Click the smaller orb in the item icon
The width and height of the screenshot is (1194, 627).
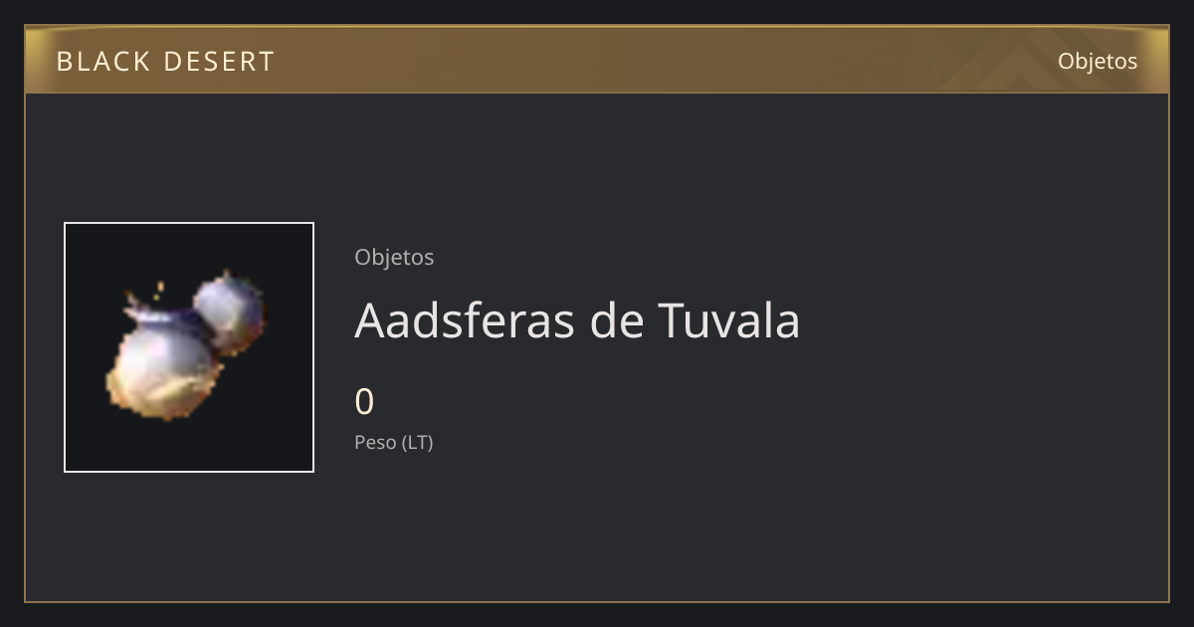pyautogui.click(x=230, y=313)
